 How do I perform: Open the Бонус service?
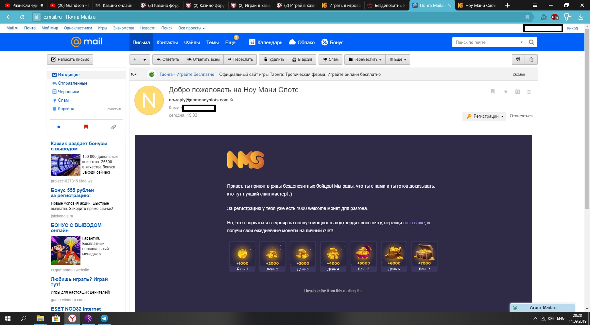pyautogui.click(x=332, y=42)
